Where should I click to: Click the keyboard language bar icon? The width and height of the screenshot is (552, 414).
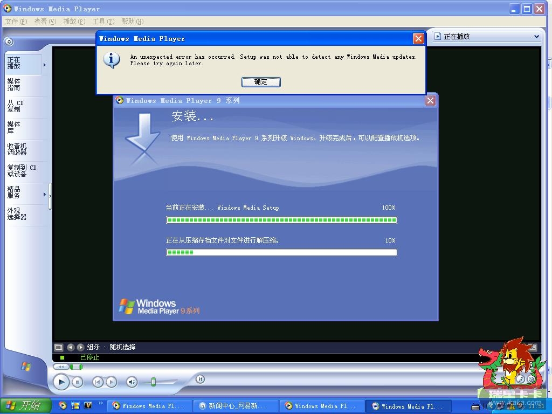(475, 407)
